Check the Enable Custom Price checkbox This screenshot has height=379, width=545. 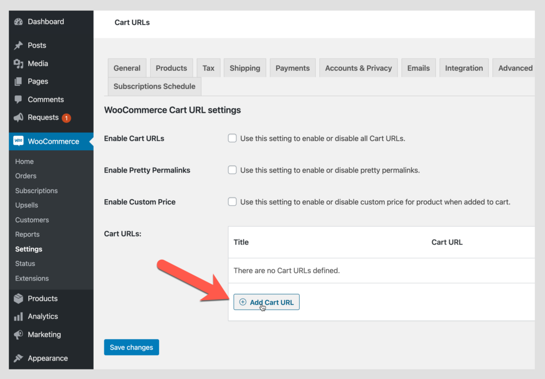(x=232, y=202)
